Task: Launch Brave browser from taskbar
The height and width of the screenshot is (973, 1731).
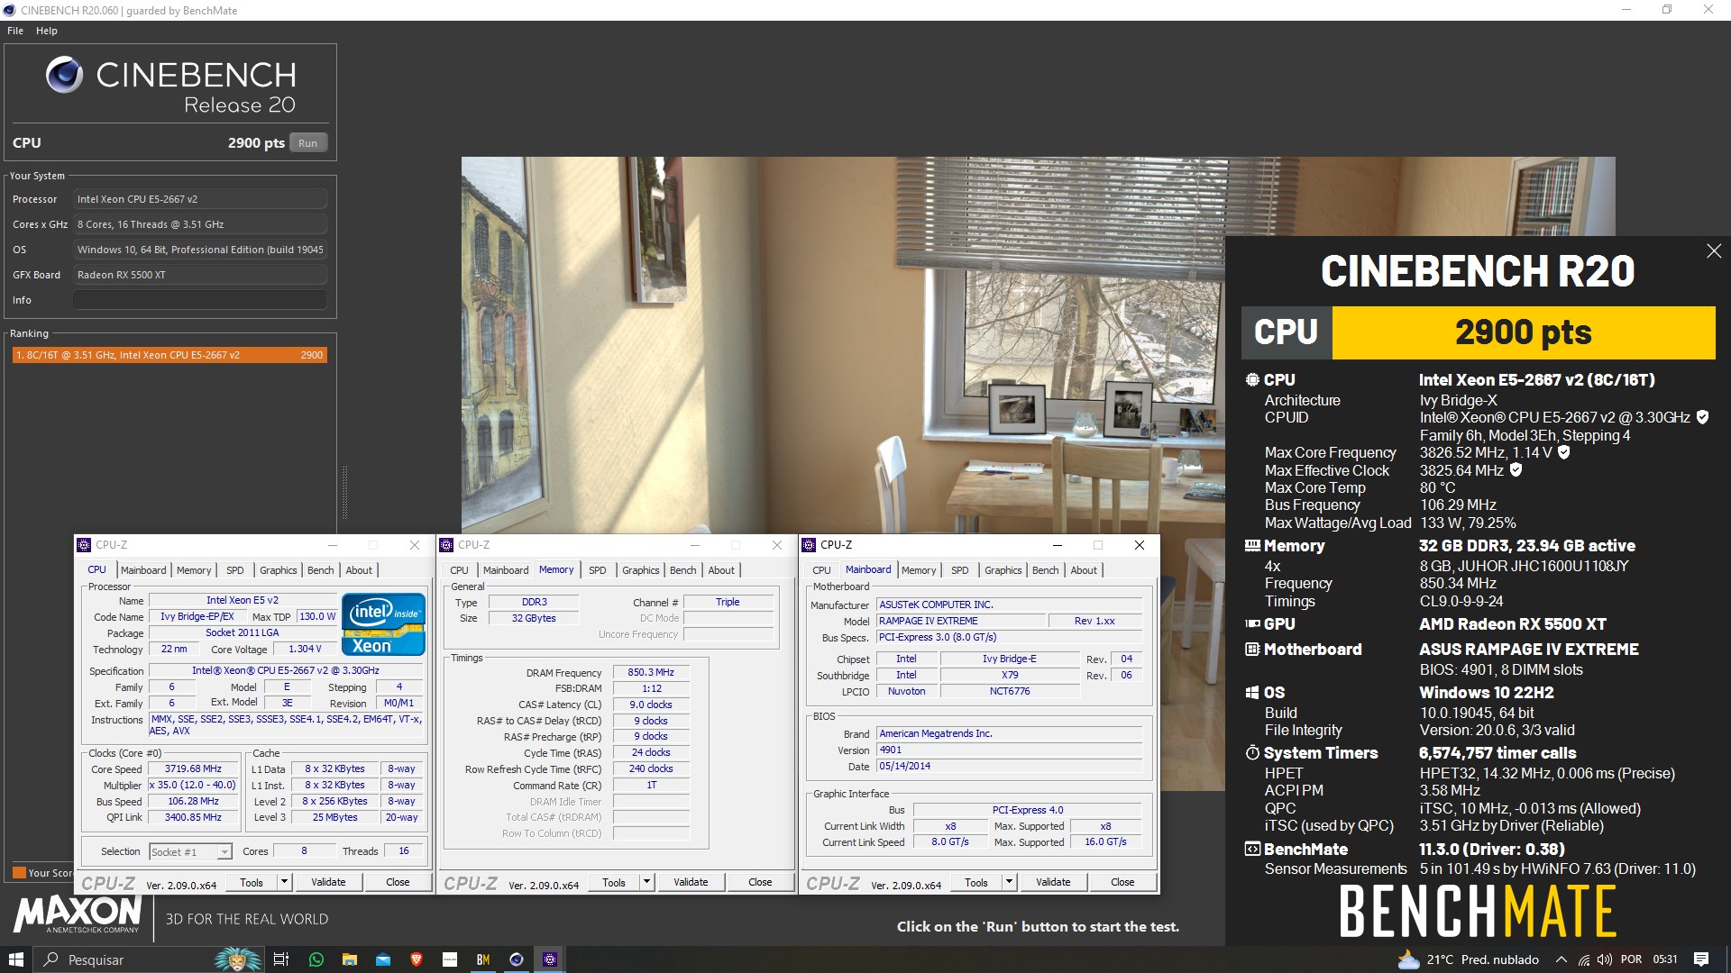Action: (x=417, y=959)
